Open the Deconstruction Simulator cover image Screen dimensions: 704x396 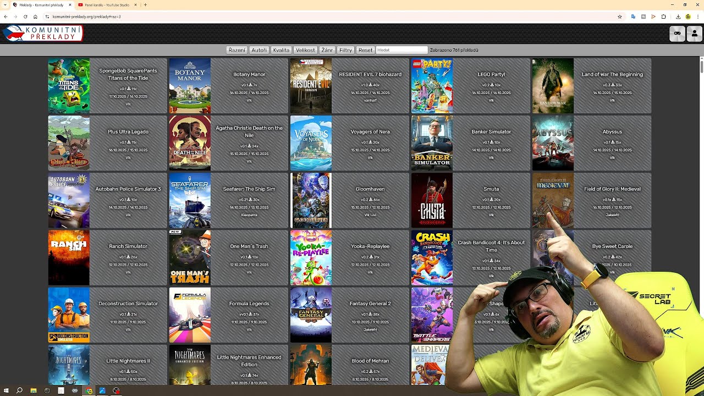69,315
